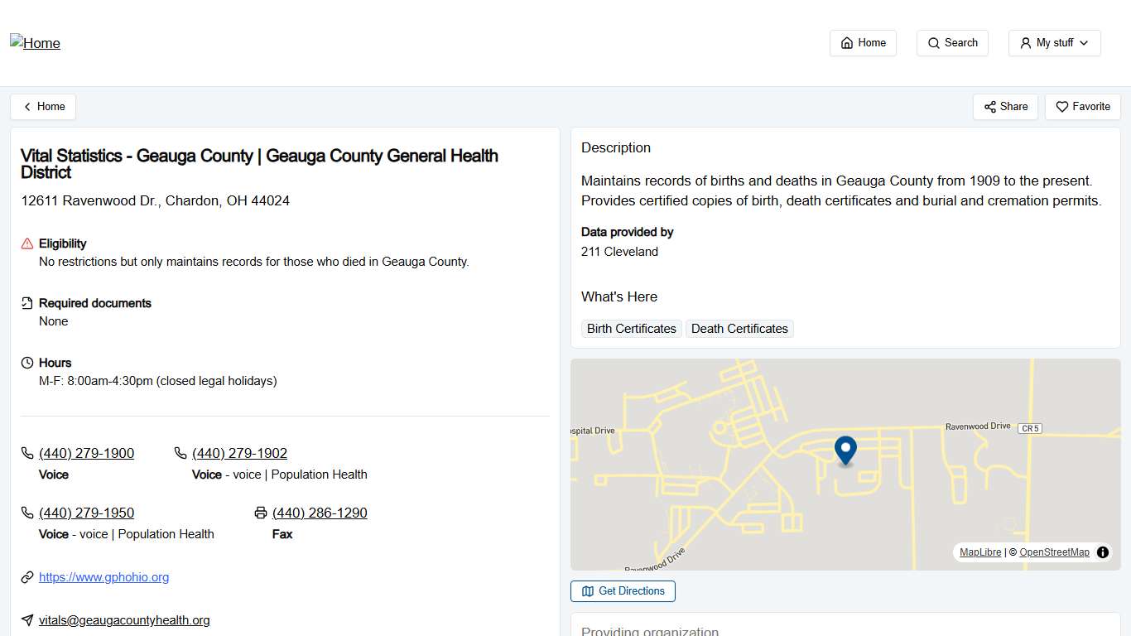
Task: Click the Home logo at top left
Action: (x=35, y=43)
